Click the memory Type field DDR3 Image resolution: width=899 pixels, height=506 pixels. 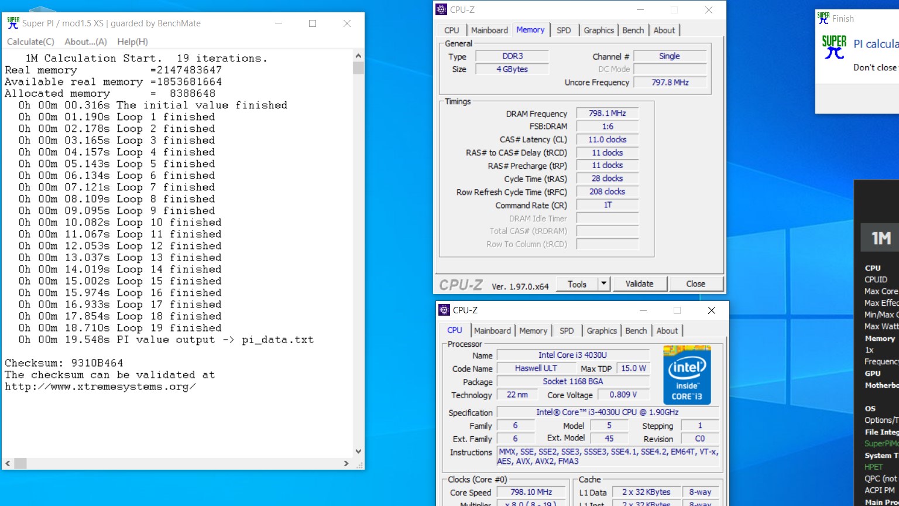512,56
